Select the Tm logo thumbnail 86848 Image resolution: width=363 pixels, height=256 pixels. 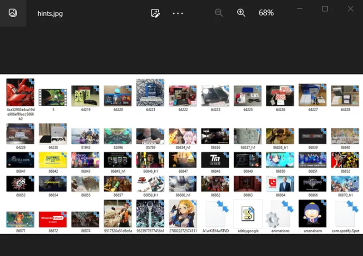click(215, 160)
